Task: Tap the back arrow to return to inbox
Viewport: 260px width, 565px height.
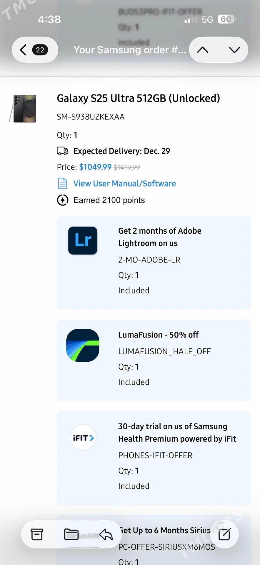Action: point(23,50)
